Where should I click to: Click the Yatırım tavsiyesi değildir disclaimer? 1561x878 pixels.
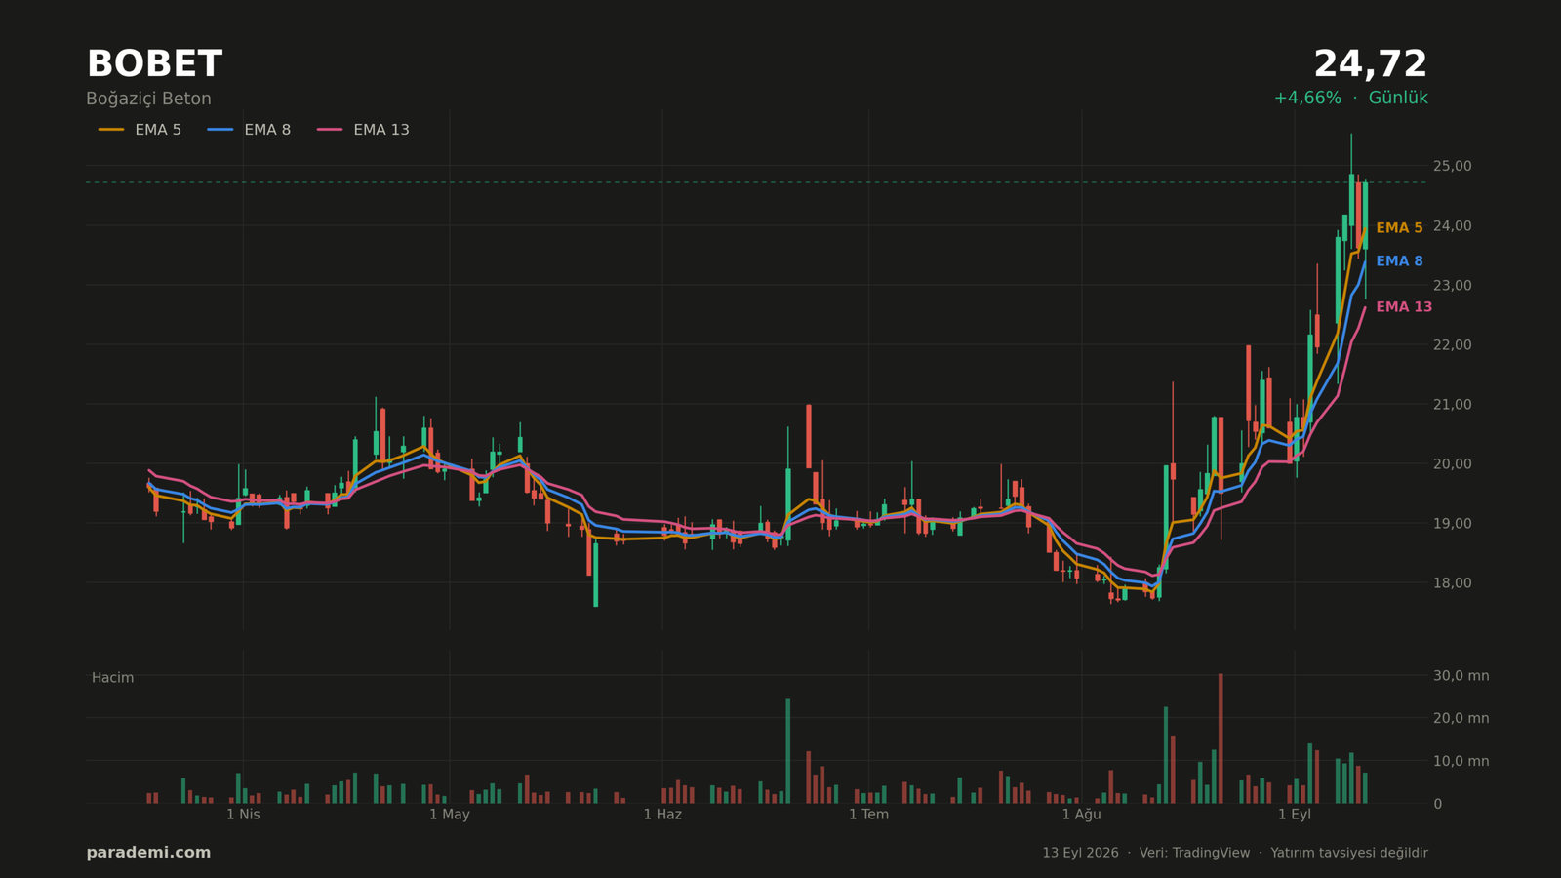(x=1349, y=853)
